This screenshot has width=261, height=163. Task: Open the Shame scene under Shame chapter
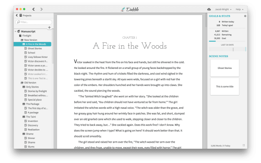[x=31, y=142]
